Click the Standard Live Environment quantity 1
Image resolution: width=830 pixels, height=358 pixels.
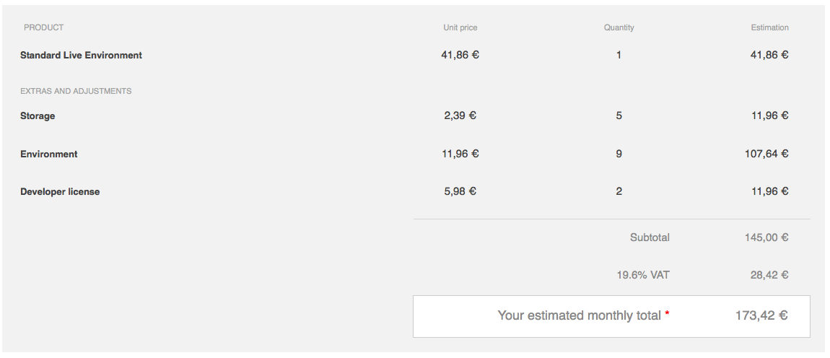click(x=619, y=55)
